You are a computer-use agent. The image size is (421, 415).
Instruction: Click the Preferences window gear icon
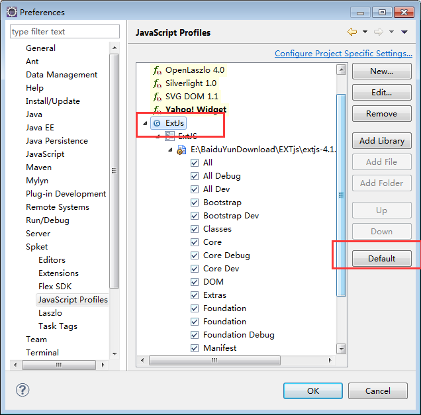pos(12,12)
